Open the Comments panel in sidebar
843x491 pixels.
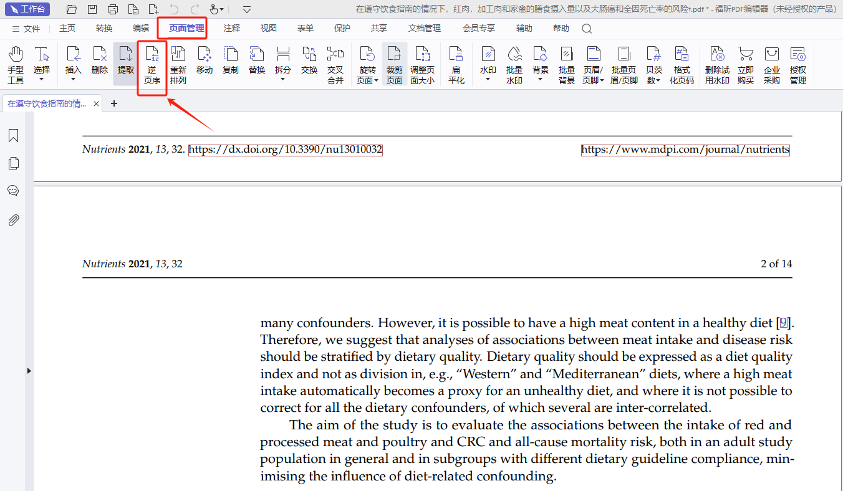13,191
